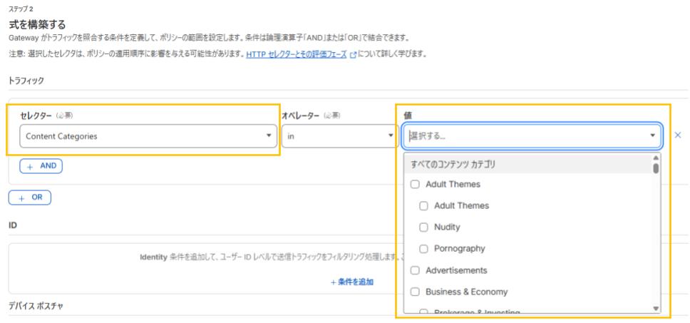Open the Content Categories selector dropdown
690x323 pixels.
tap(147, 136)
